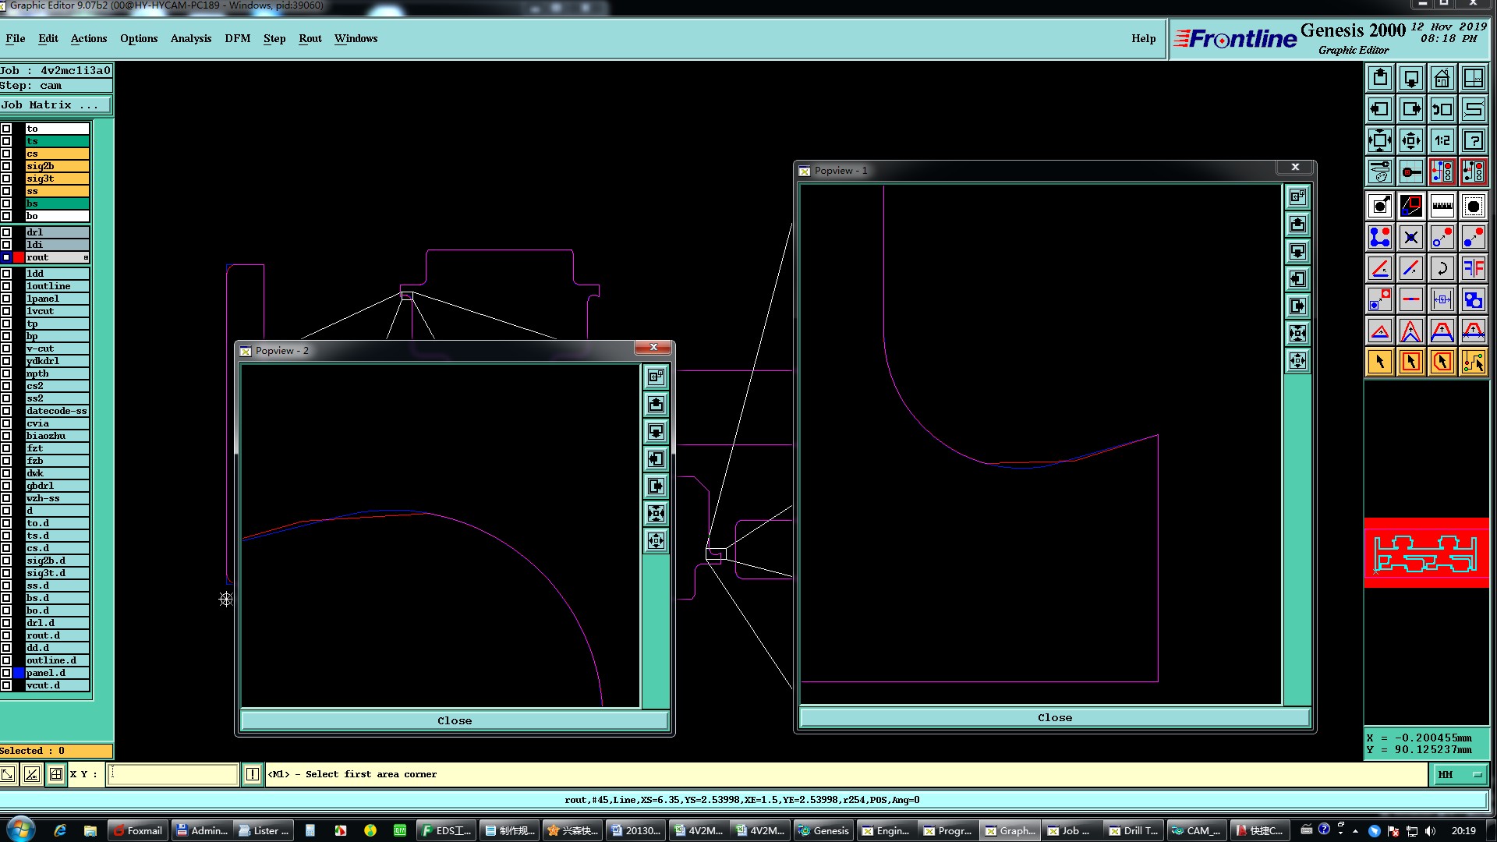
Task: Open the Job Matrix ... selector
Action: click(55, 105)
